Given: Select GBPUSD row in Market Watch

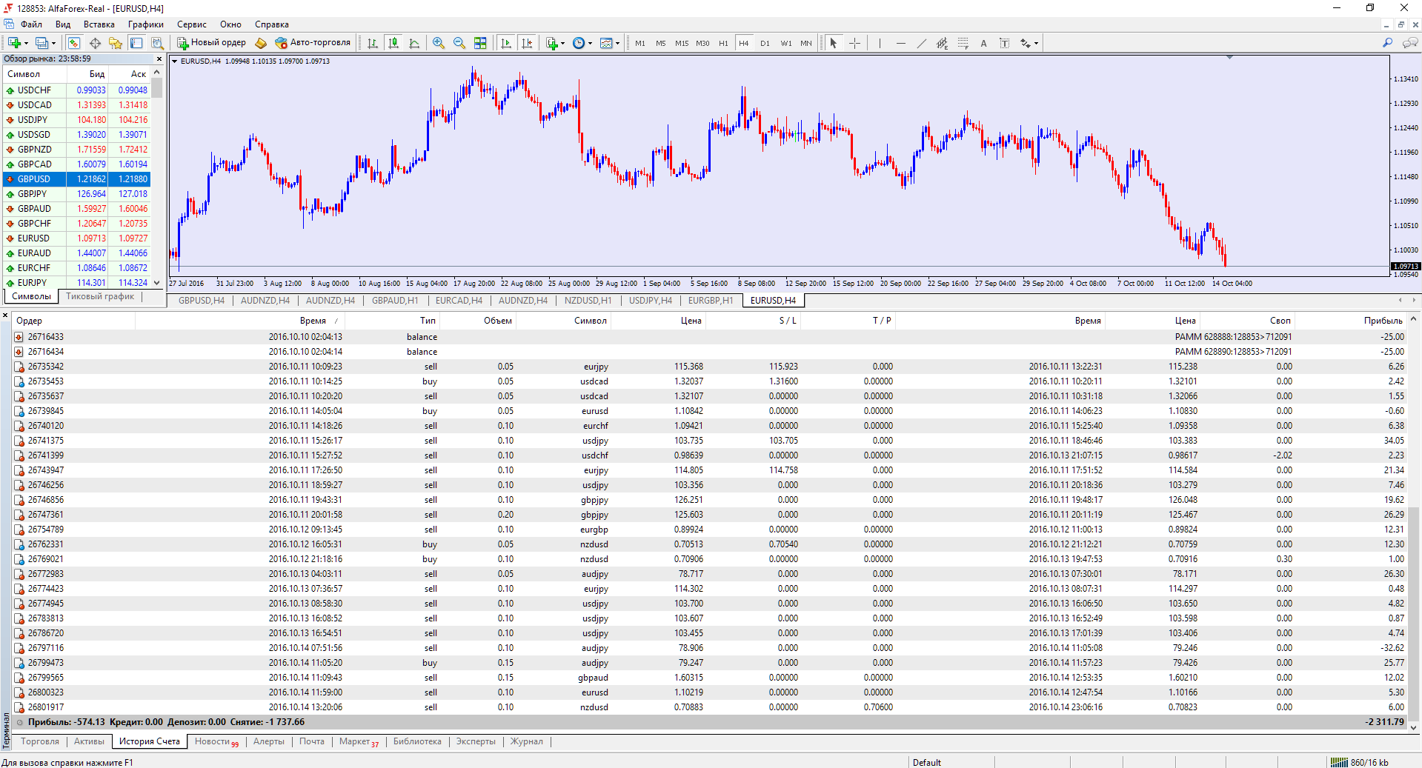Looking at the screenshot, I should (77, 178).
